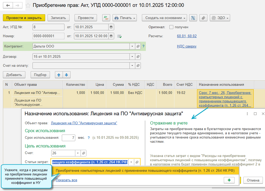Open the document structure icon
The width and height of the screenshot is (265, 191).
(x=193, y=18)
